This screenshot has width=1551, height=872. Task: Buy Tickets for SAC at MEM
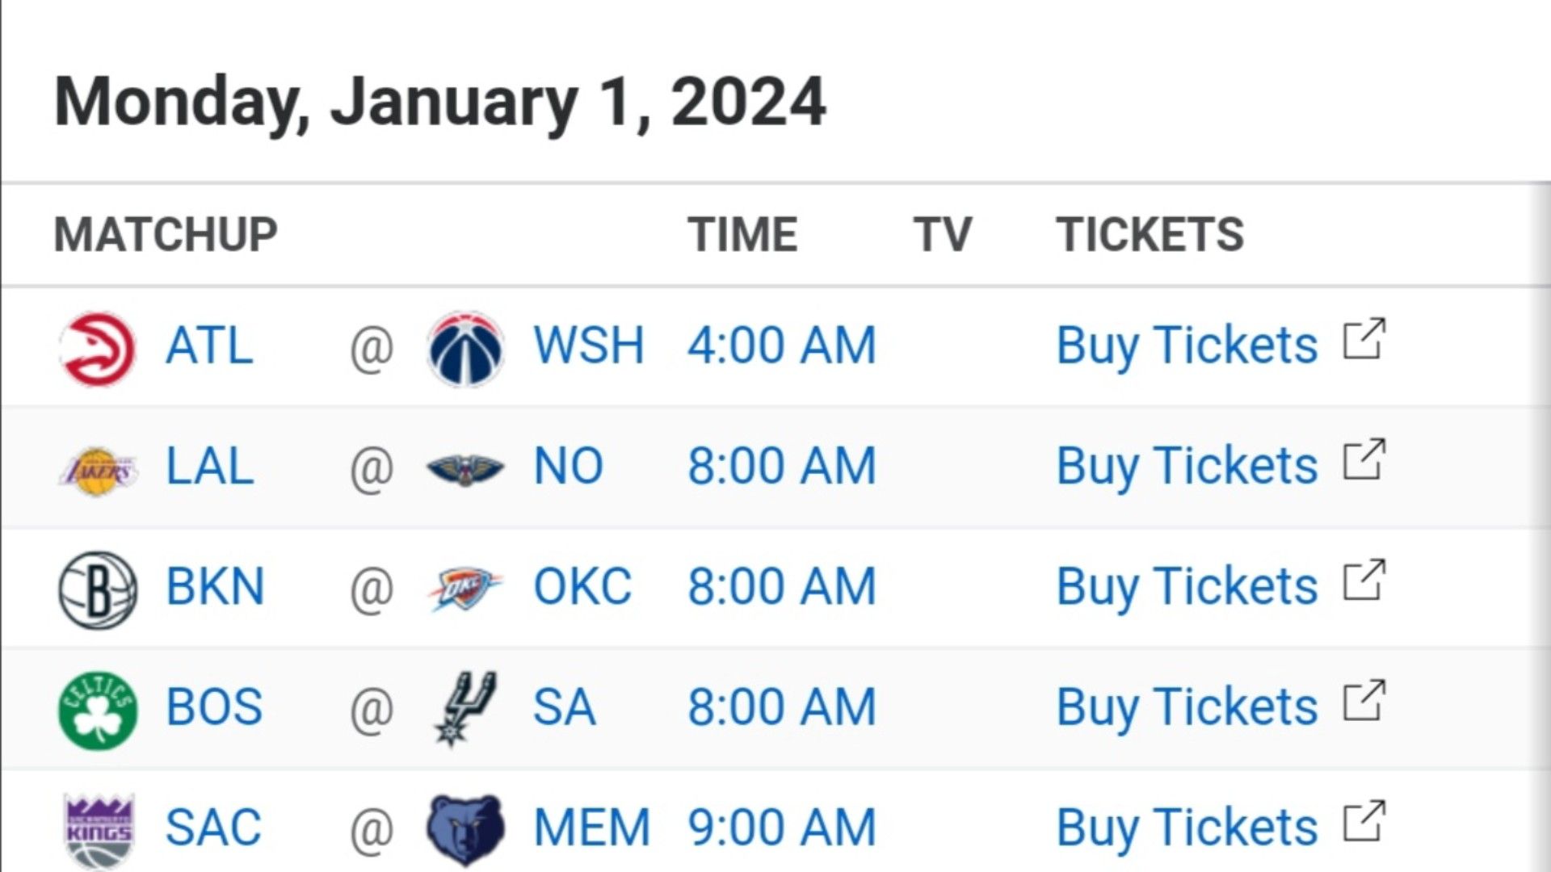coord(1187,828)
